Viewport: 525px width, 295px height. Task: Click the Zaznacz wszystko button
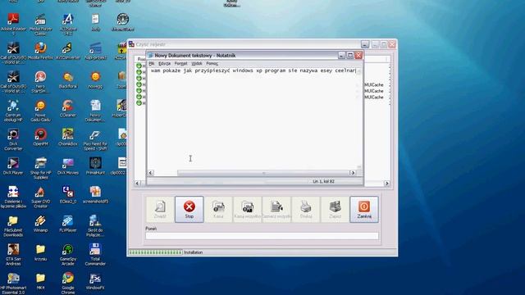276,210
